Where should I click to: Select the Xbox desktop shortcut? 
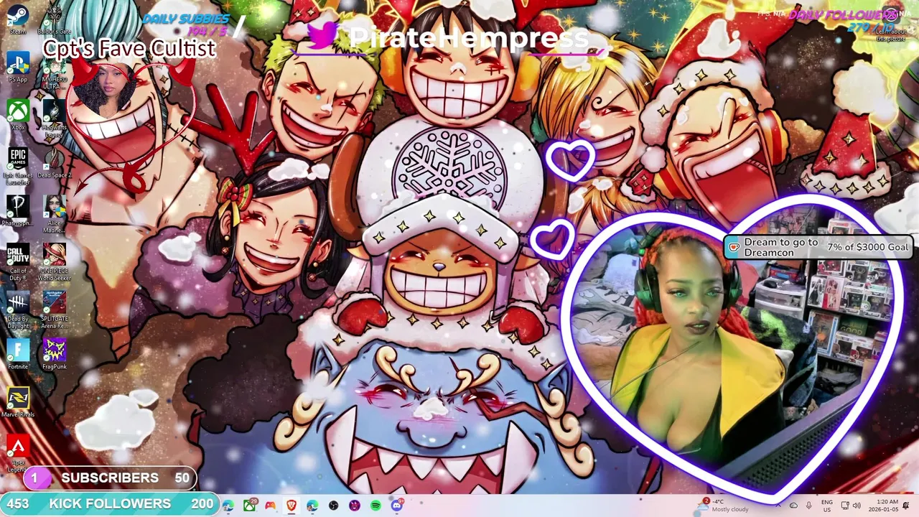click(18, 115)
